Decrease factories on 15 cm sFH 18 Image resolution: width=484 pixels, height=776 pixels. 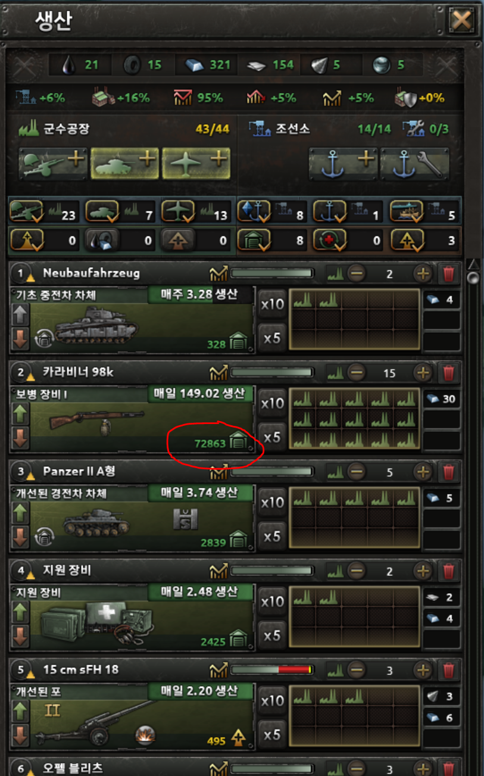click(x=356, y=671)
